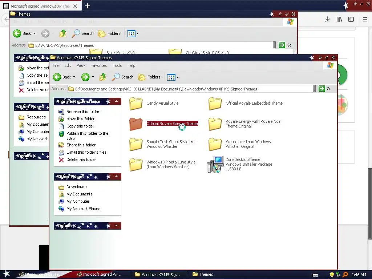Image resolution: width=372 pixels, height=279 pixels.
Task: Close Microsoft signed Windows XP browser tab
Action: [75, 6]
